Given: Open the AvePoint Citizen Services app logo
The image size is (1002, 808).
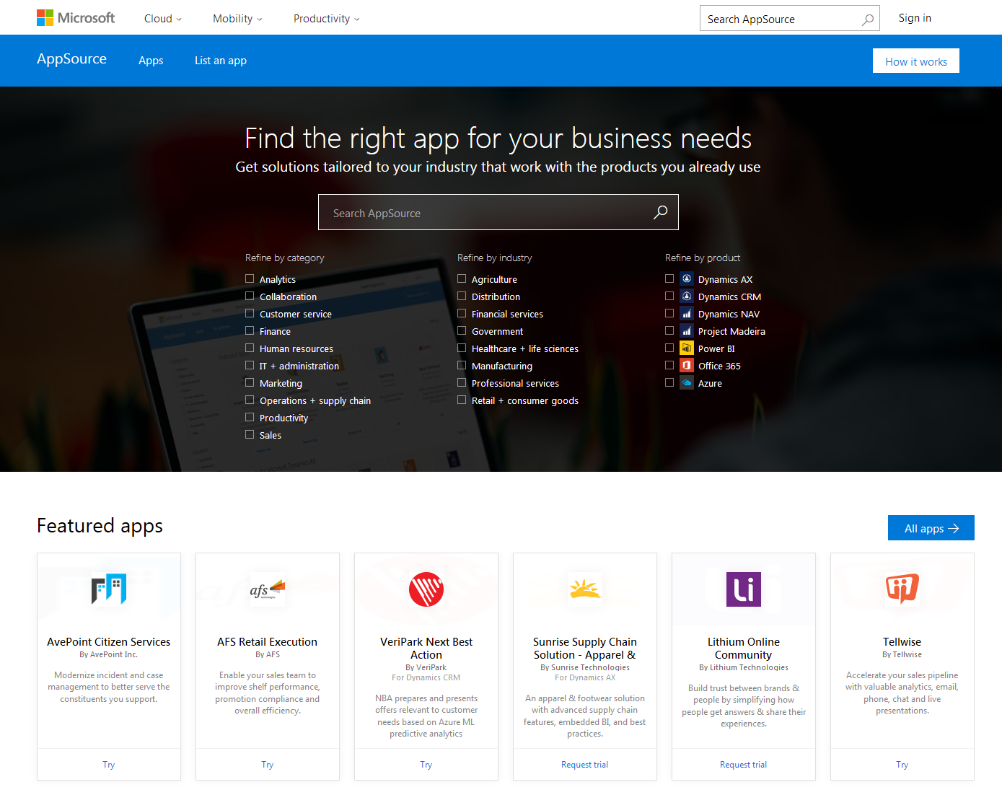Looking at the screenshot, I should (109, 589).
